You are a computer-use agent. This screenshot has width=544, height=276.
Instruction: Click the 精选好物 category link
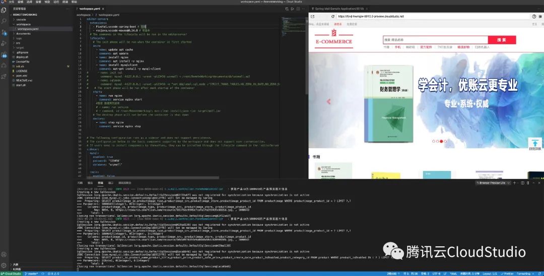pyautogui.click(x=463, y=47)
